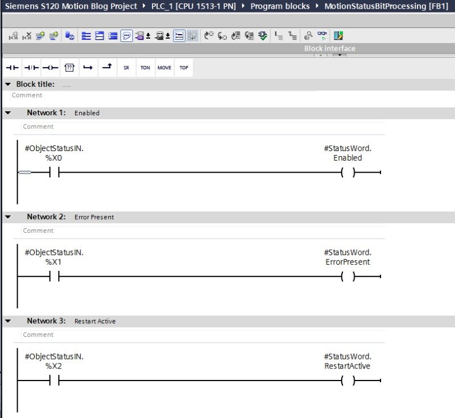The width and height of the screenshot is (455, 418).
Task: Collapse the Block title section
Action: 8,84
